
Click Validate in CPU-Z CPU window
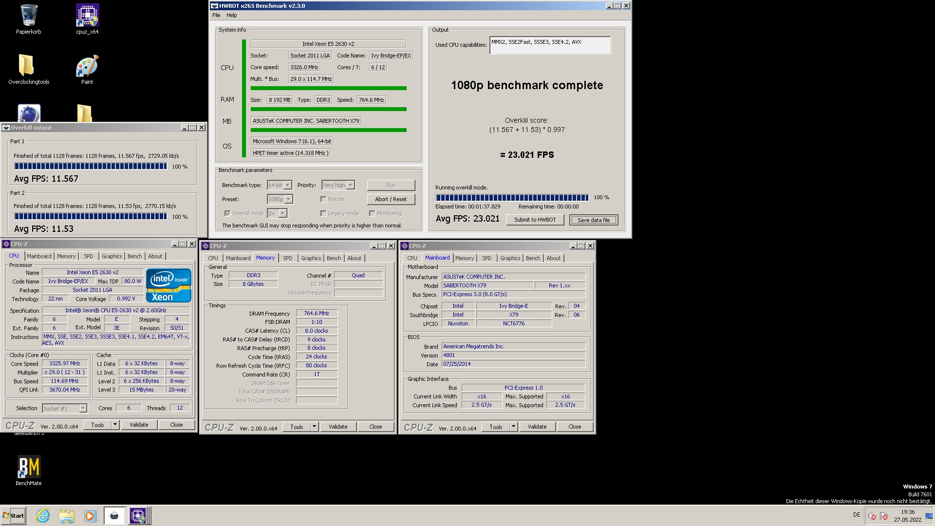tap(139, 425)
